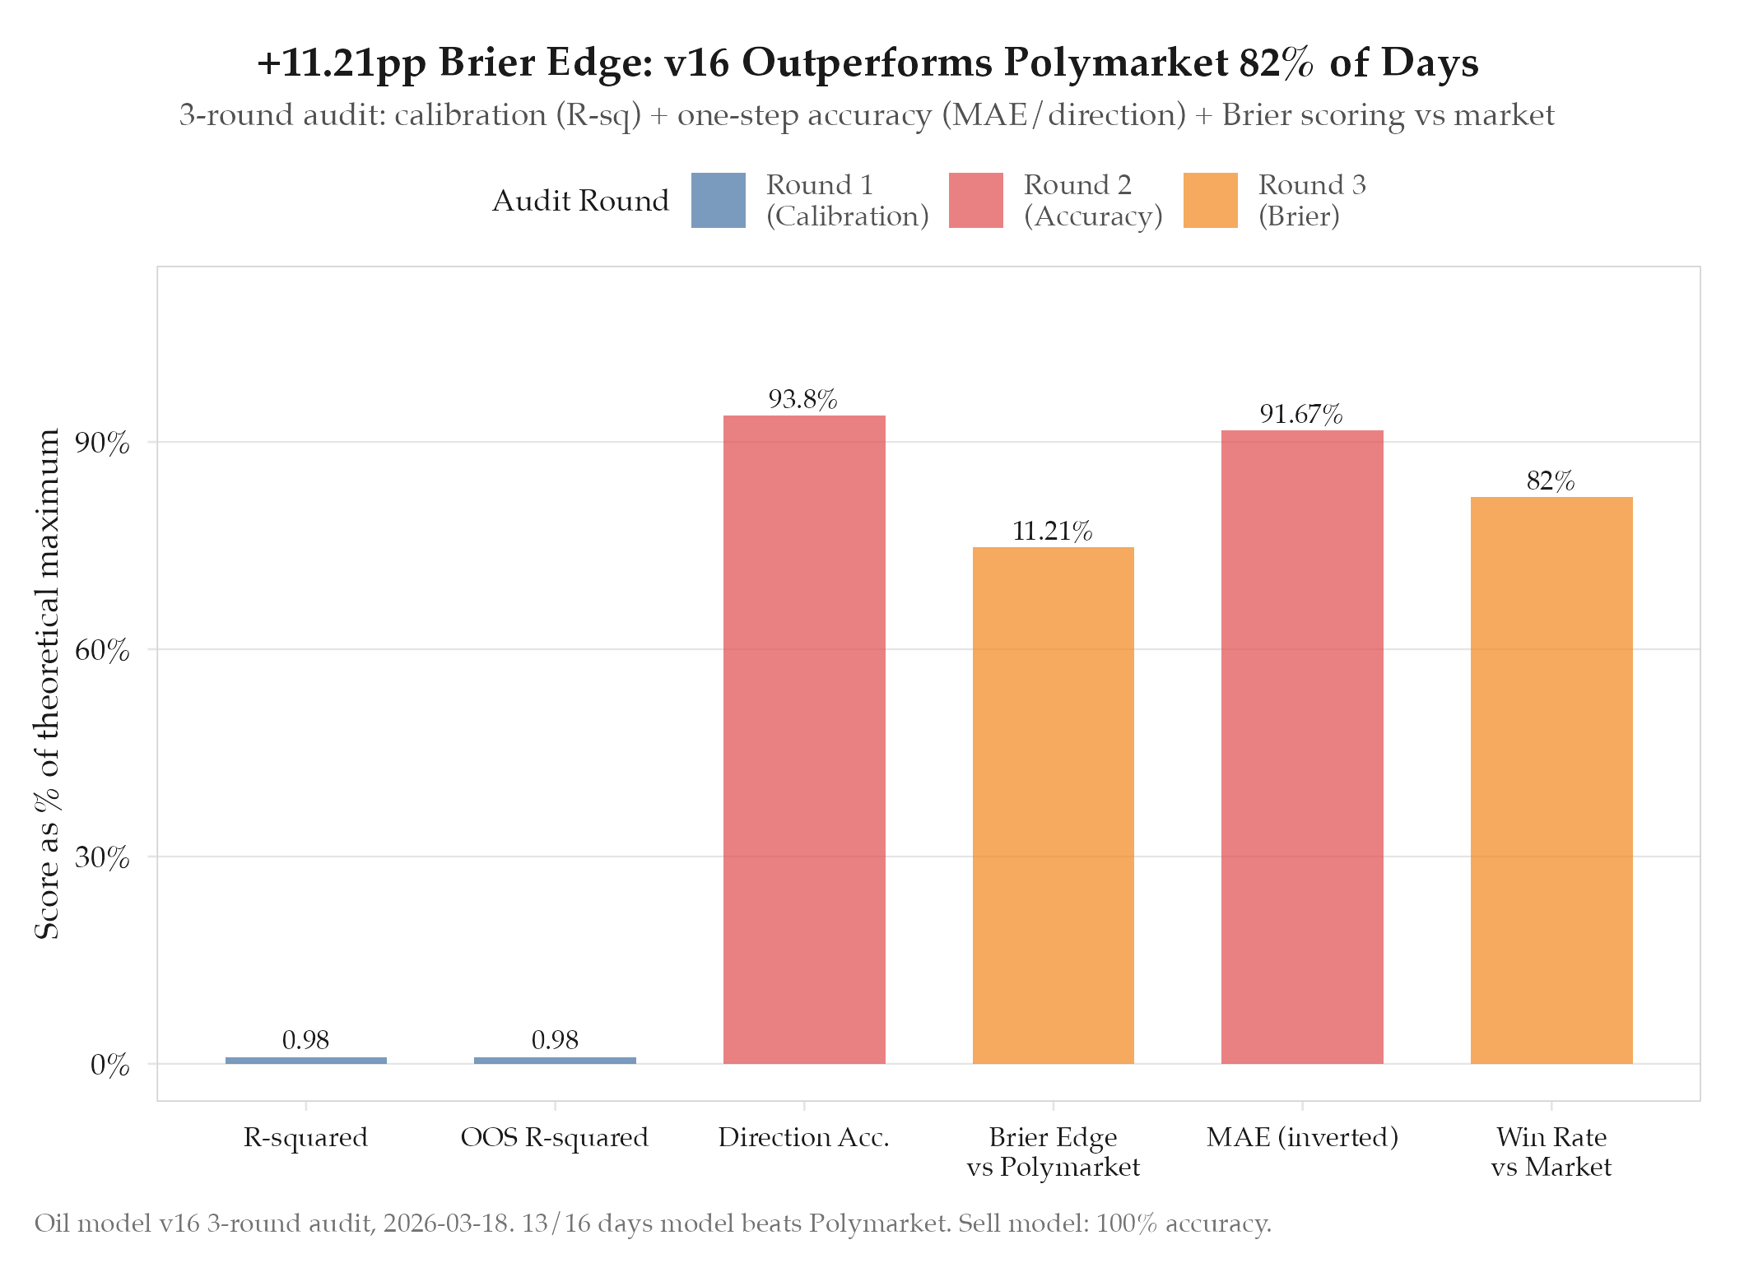
Task: Click the 11.21% data label
Action: [1052, 532]
